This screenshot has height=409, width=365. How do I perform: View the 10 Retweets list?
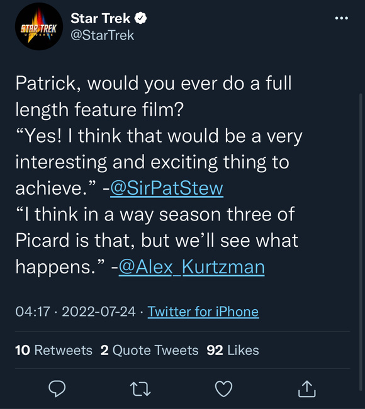click(x=53, y=350)
